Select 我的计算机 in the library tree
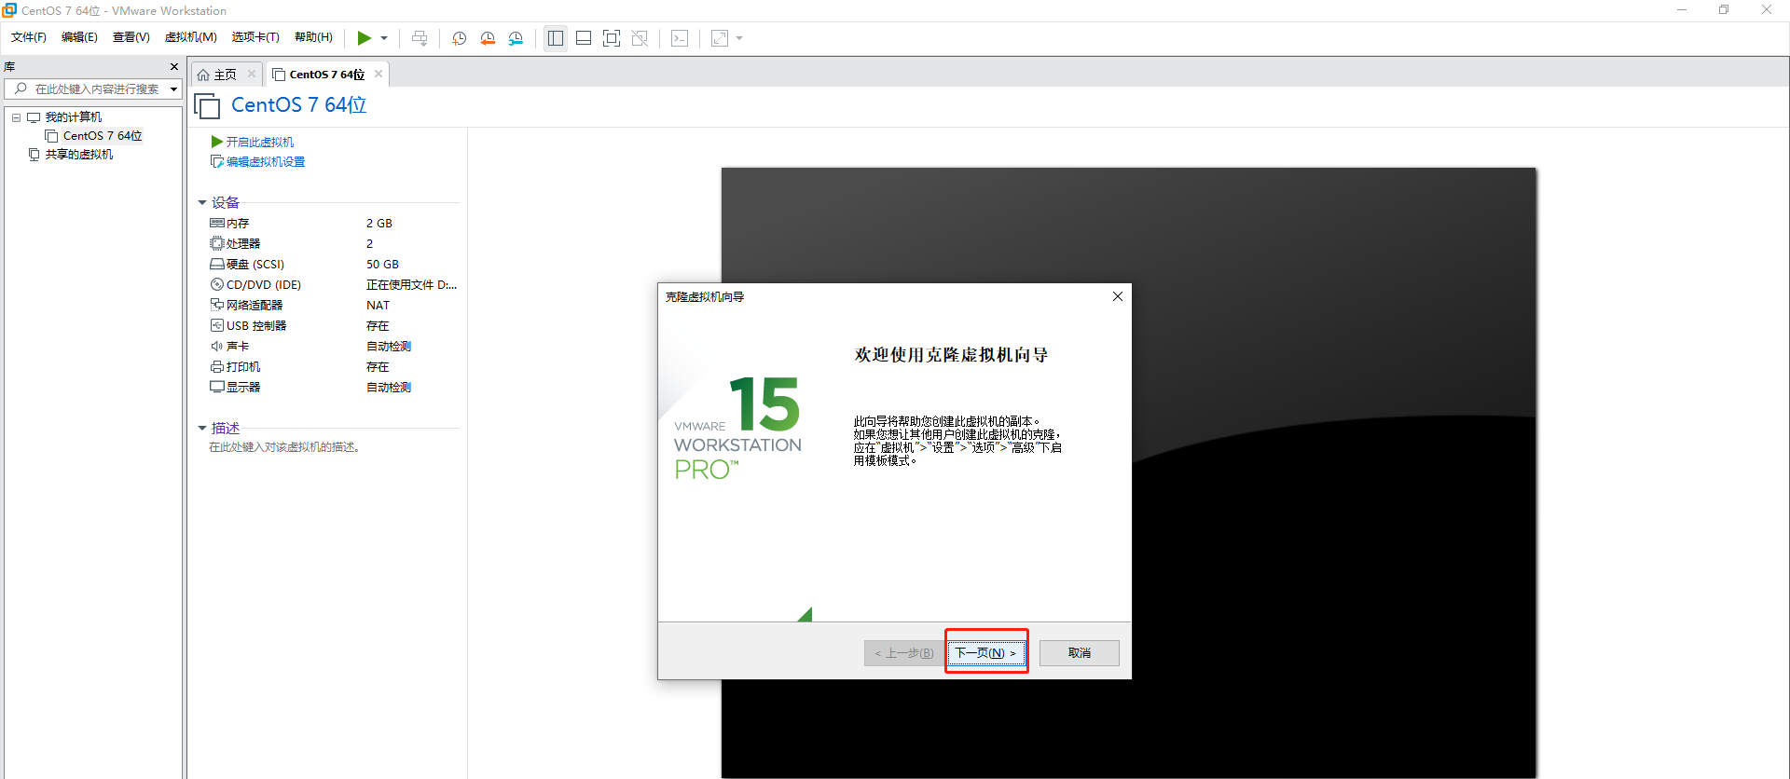The width and height of the screenshot is (1790, 779). (74, 117)
